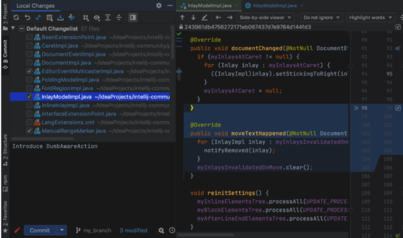Click the Group By toolbar icon

click(x=86, y=17)
